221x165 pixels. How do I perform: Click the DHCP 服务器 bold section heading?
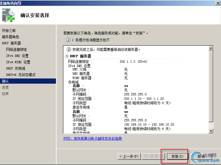[x=80, y=56]
